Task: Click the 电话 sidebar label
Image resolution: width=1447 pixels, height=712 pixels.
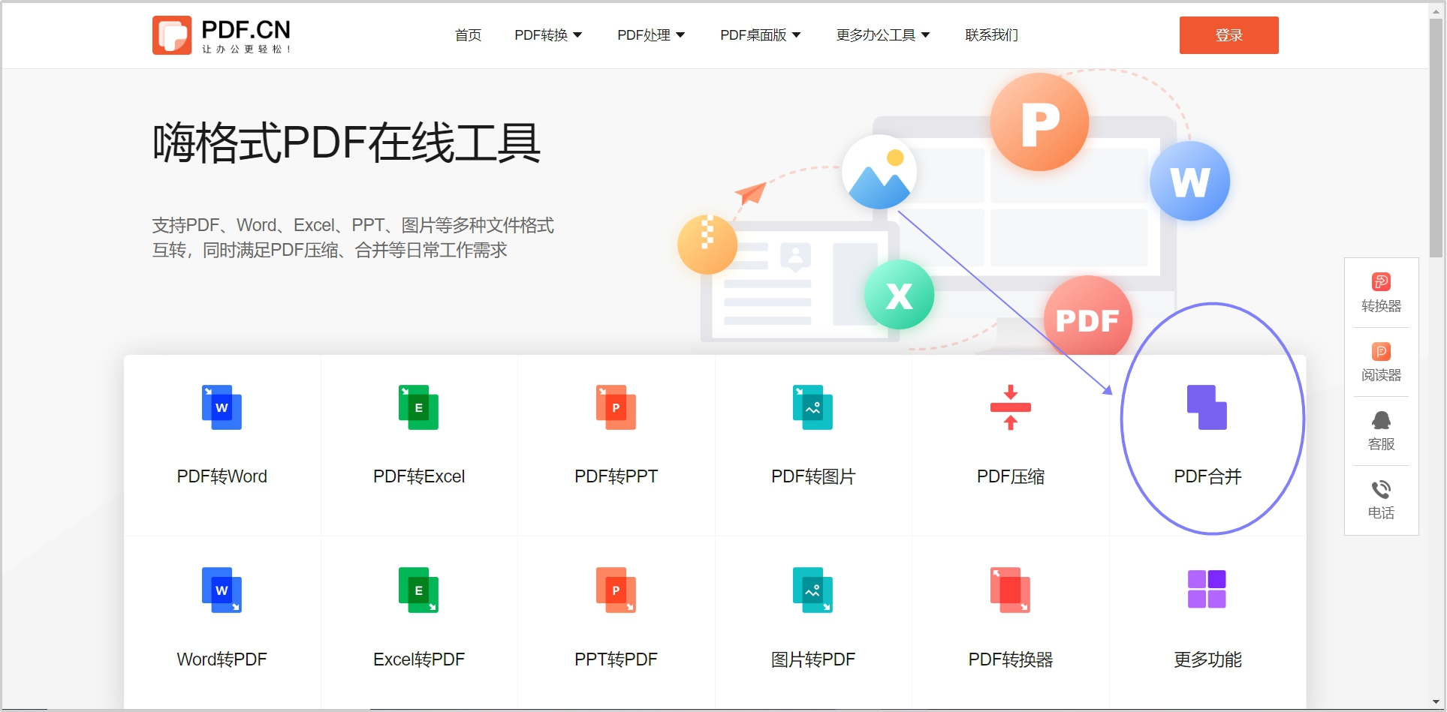Action: pyautogui.click(x=1381, y=513)
